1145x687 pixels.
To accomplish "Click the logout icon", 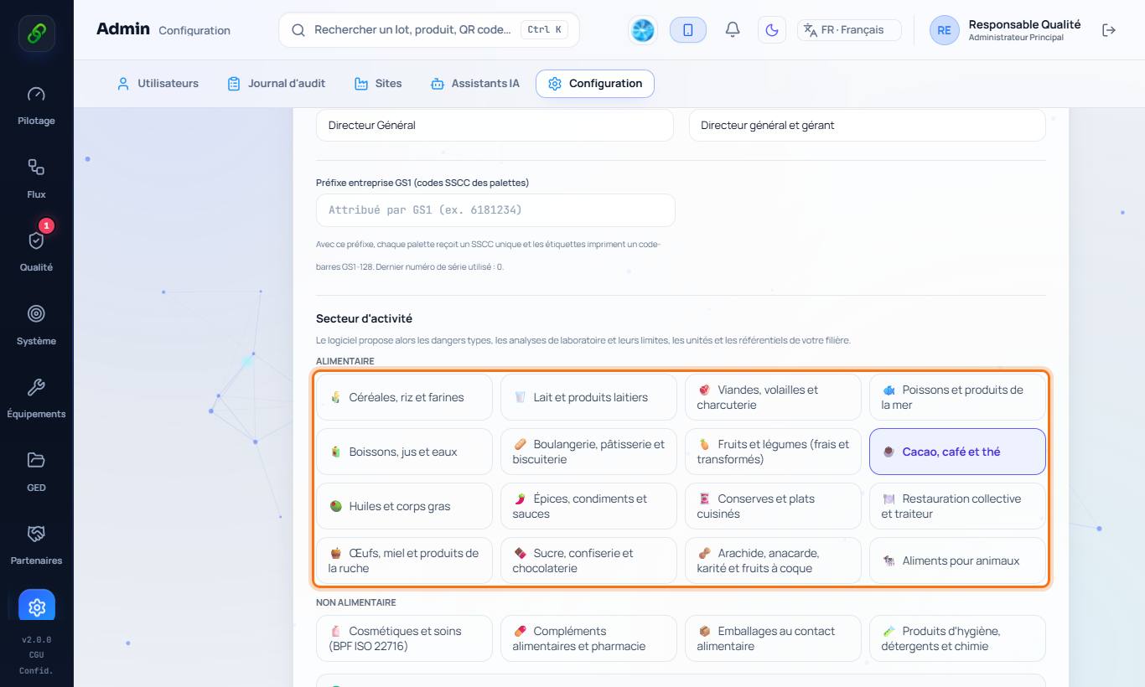I will tap(1109, 30).
